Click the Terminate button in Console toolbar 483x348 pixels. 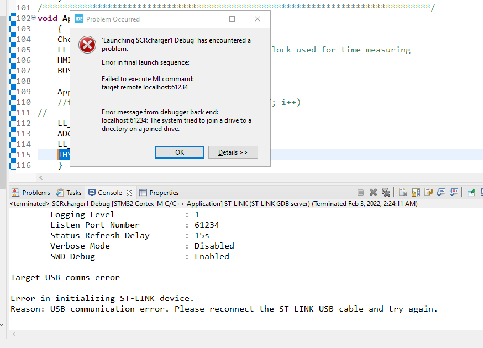pos(360,193)
